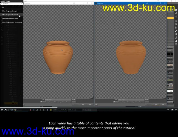178x137 pixels.
Task: Click the question mark help icon
Action: [x=176, y=17]
